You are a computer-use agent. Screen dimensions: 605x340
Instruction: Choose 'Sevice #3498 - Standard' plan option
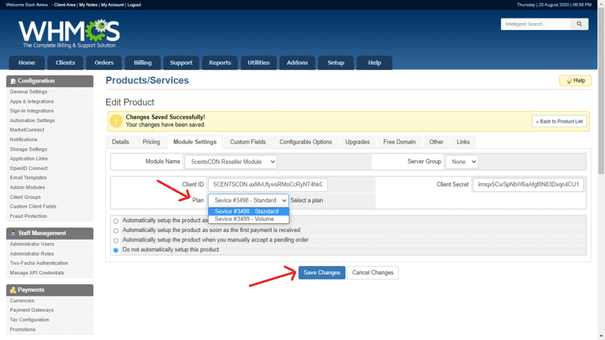click(249, 211)
